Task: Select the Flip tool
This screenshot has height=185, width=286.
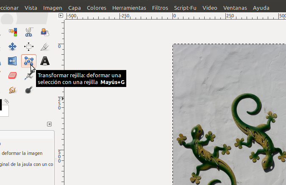Action: 12,61
